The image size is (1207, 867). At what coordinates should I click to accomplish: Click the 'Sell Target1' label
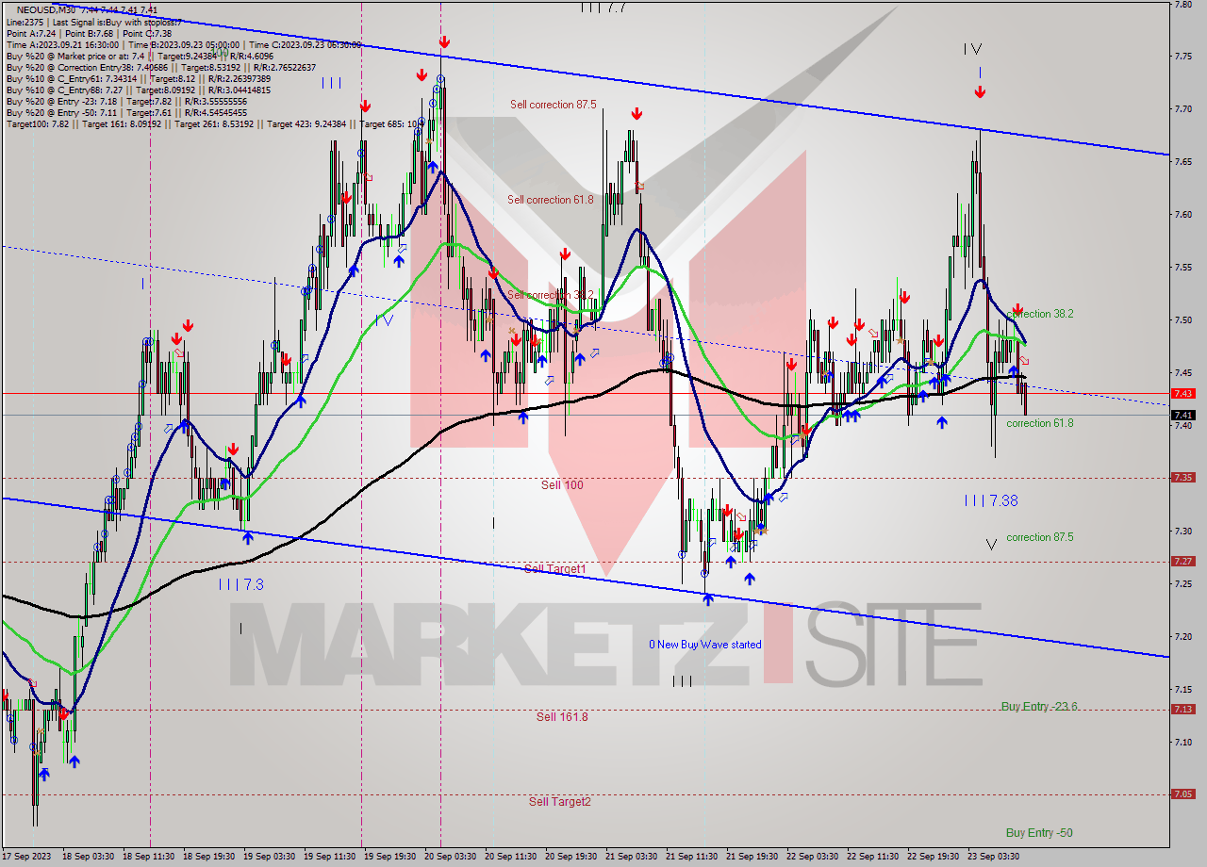tap(555, 569)
